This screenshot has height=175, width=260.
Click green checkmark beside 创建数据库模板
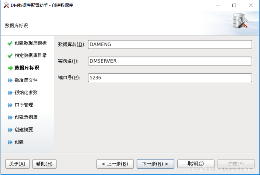(x=10, y=43)
